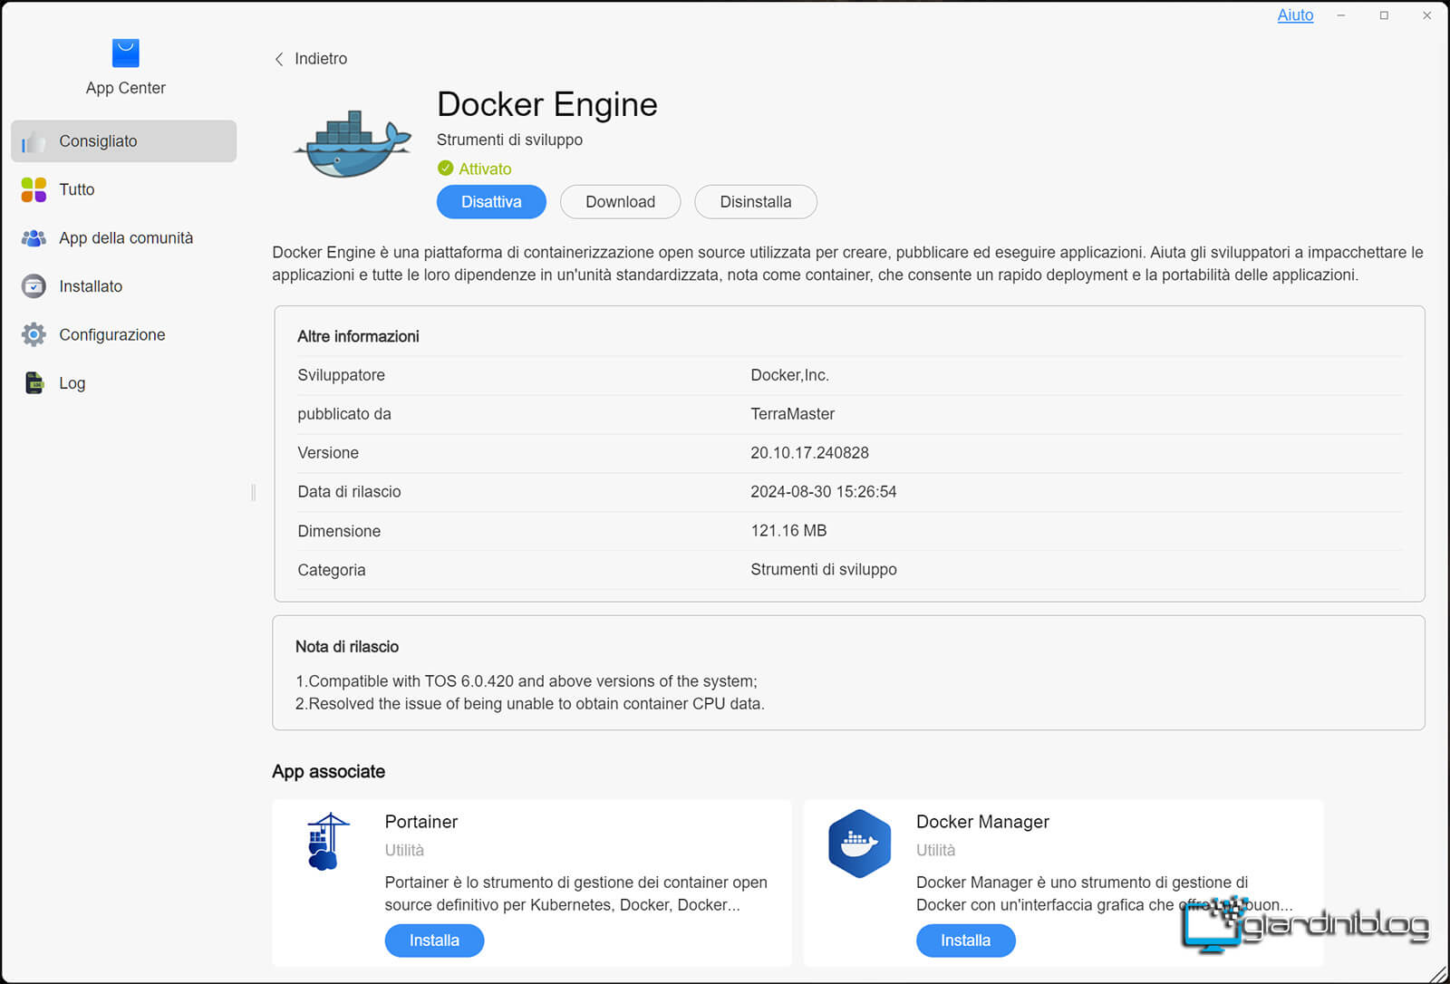Click the publisher value TerraMaster

tap(792, 414)
